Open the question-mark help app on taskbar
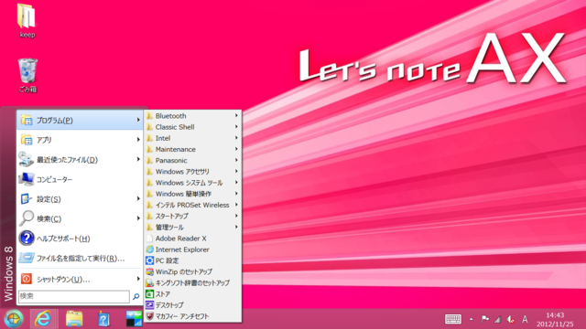Viewport: 586px width, 329px height. point(103,319)
